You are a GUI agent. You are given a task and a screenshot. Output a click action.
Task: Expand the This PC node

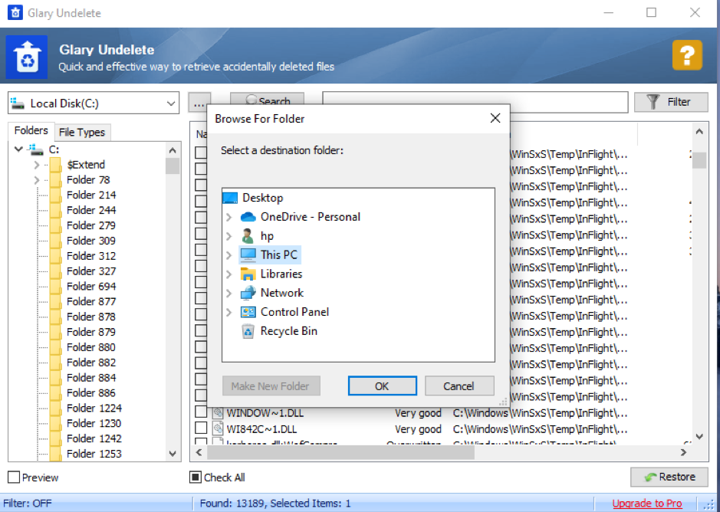click(x=228, y=255)
